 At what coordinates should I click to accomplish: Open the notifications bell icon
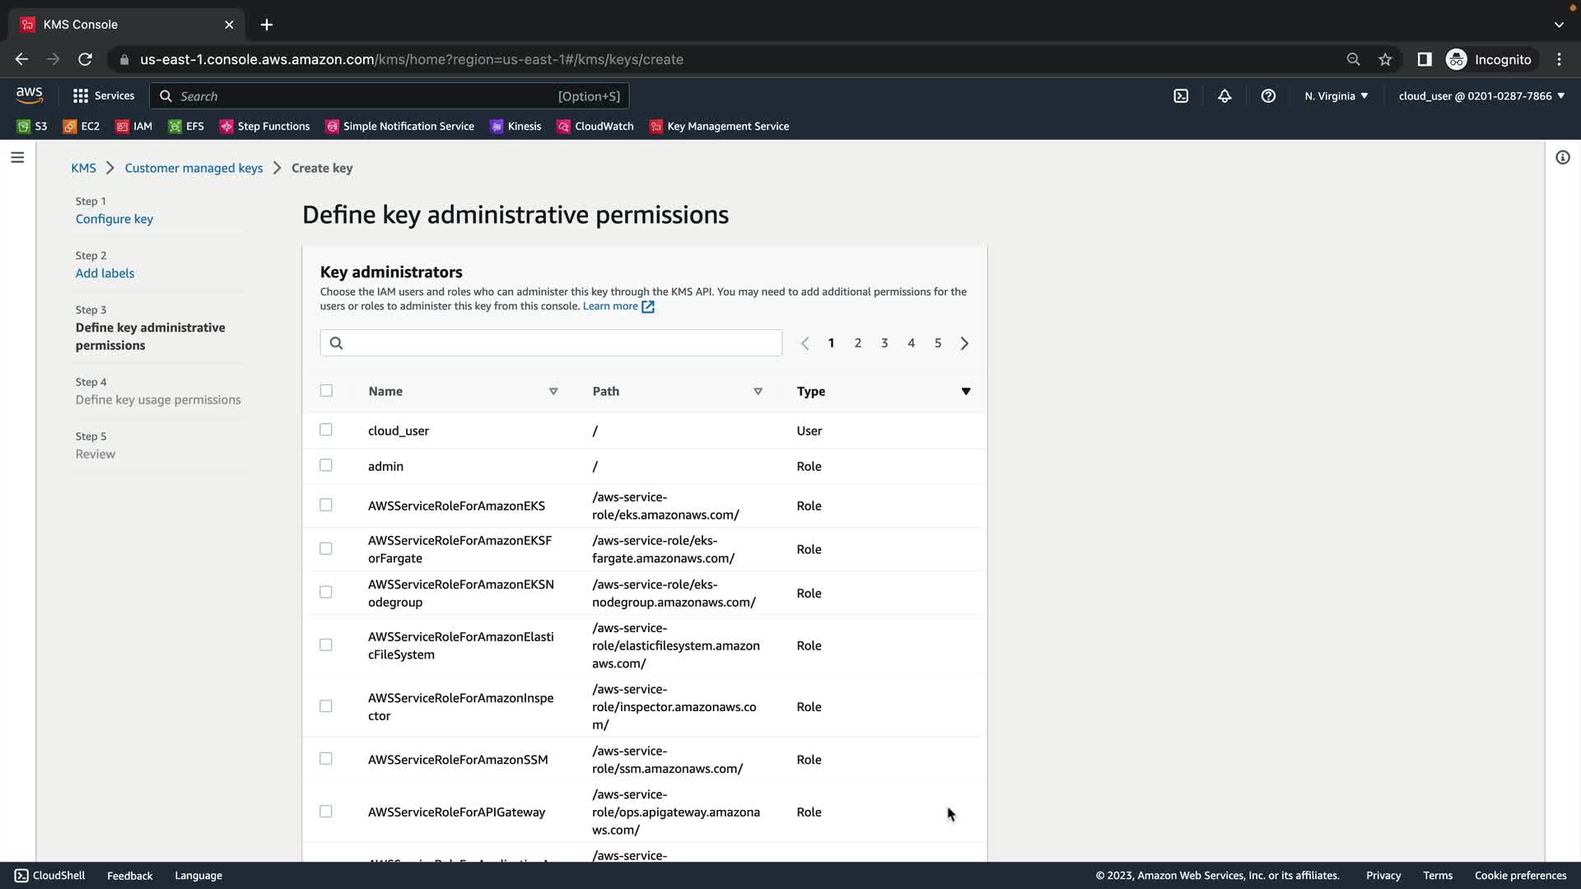pos(1224,96)
